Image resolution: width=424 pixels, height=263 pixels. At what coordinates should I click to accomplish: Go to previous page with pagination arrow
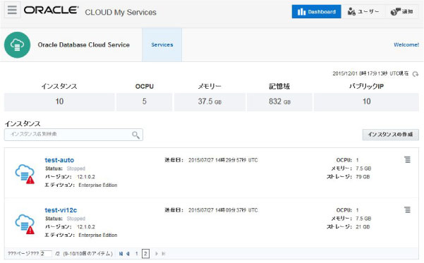128,254
